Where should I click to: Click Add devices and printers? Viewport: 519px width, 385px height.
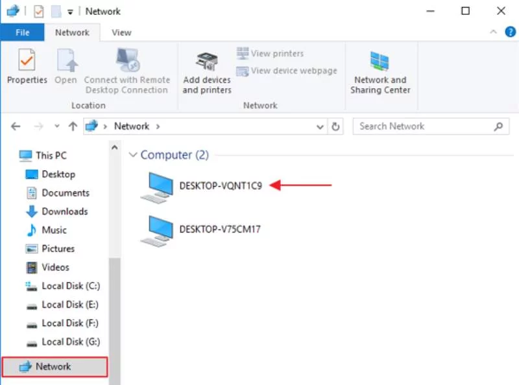tap(207, 73)
